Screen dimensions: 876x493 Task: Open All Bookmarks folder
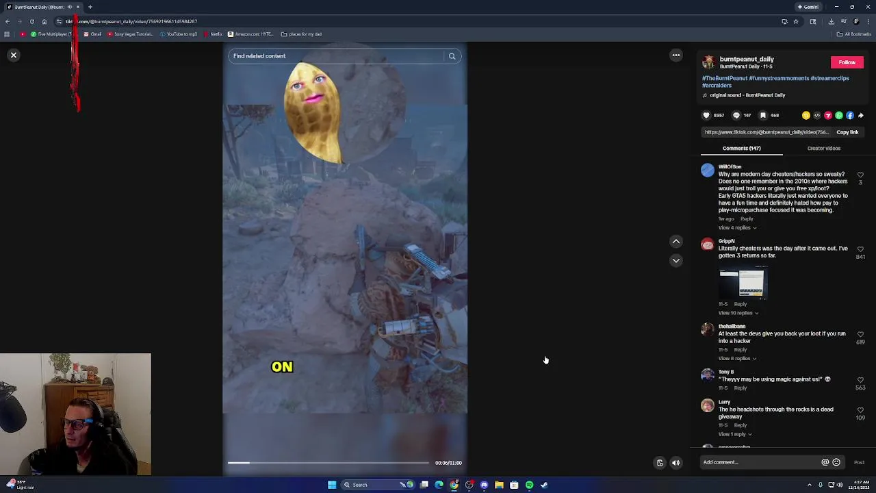tap(854, 34)
